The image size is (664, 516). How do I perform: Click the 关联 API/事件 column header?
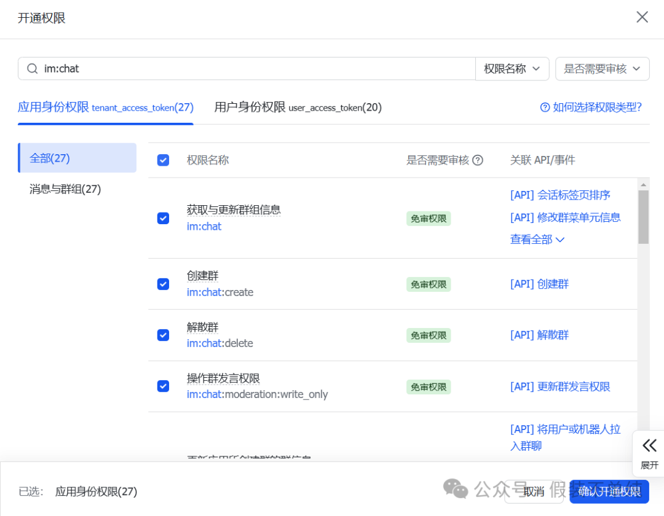coord(542,160)
